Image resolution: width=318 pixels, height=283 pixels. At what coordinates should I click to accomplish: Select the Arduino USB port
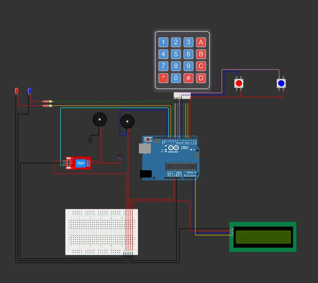(145, 148)
